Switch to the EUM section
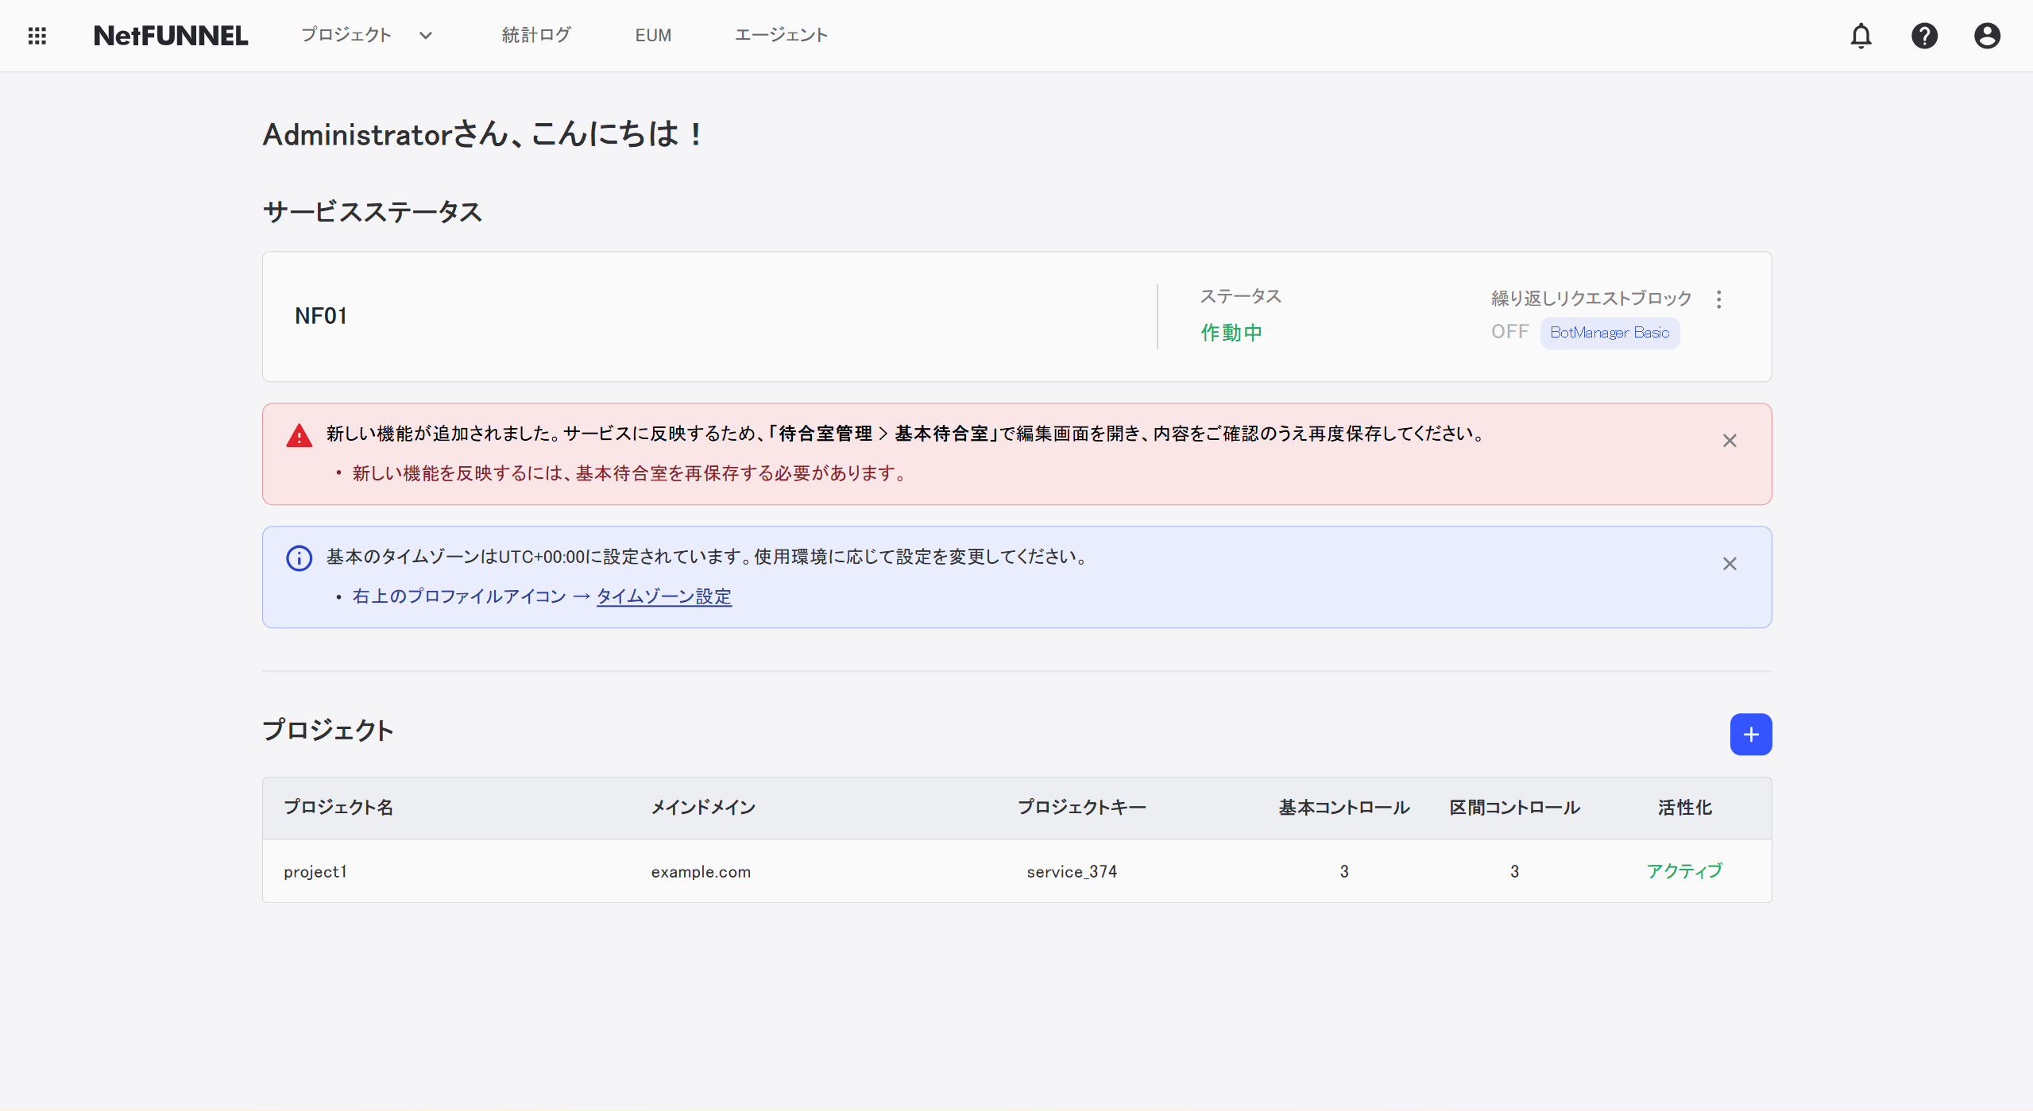 click(x=652, y=35)
